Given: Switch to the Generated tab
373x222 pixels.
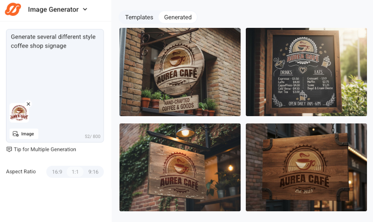Looking at the screenshot, I should 178,17.
